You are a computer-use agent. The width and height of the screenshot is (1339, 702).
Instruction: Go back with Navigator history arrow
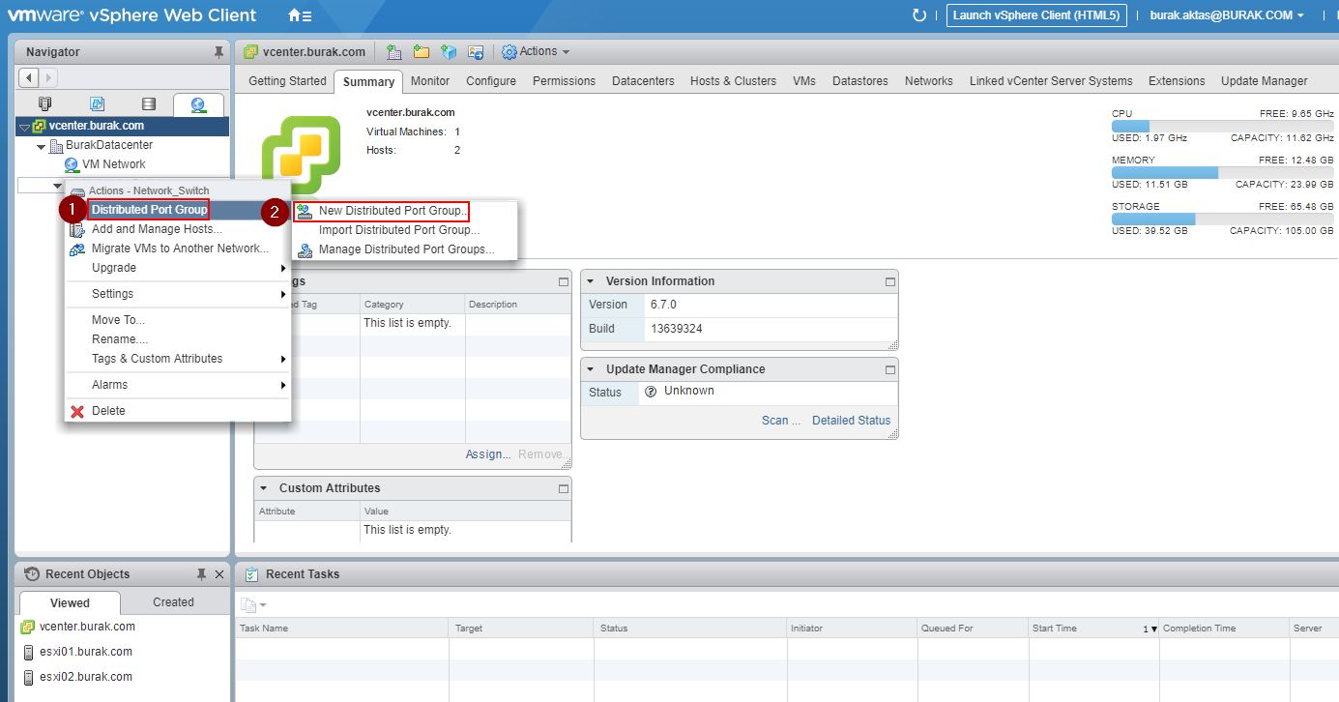(x=29, y=77)
